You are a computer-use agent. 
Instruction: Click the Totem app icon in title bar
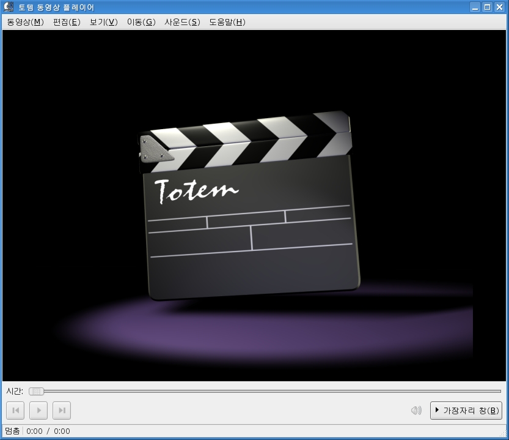pos(9,7)
